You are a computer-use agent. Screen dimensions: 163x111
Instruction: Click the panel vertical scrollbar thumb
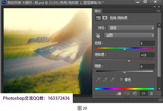point(159,52)
